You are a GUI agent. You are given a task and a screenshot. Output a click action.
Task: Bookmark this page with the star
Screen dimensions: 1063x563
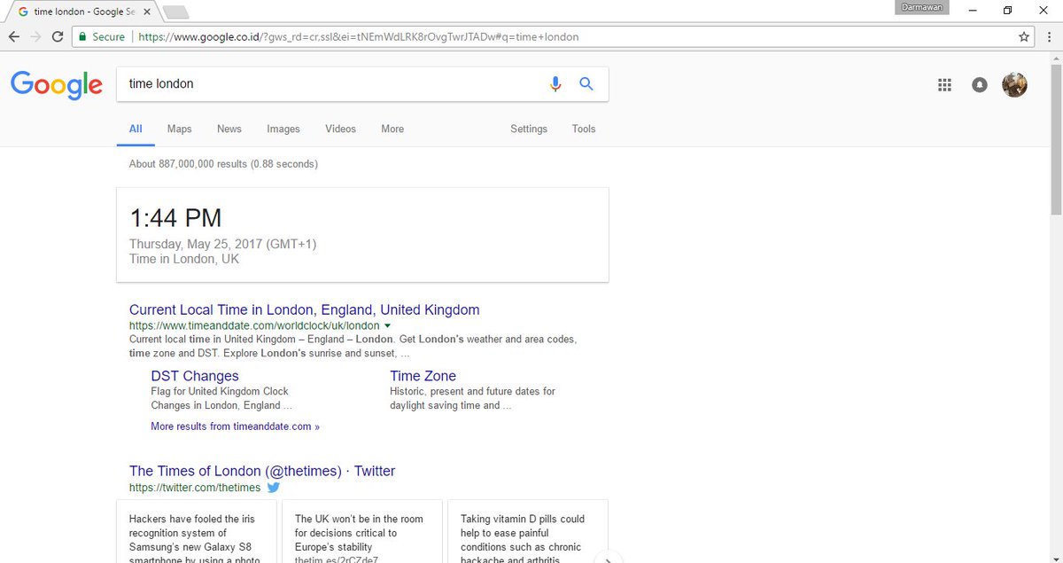coord(1025,37)
